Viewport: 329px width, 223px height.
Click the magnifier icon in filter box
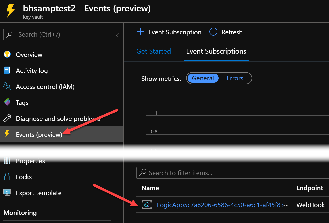tap(143, 173)
